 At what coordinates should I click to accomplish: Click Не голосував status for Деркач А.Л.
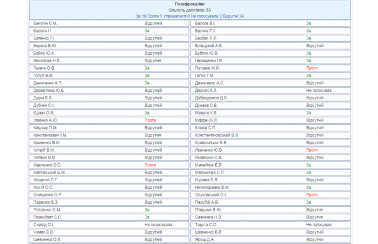[318, 90]
